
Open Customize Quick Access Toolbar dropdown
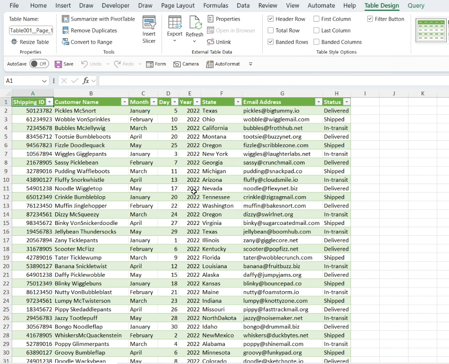[x=251, y=64]
